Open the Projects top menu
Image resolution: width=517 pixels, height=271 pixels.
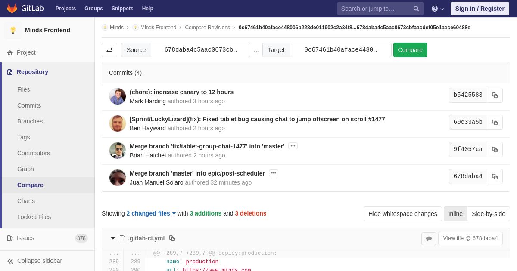click(65, 9)
